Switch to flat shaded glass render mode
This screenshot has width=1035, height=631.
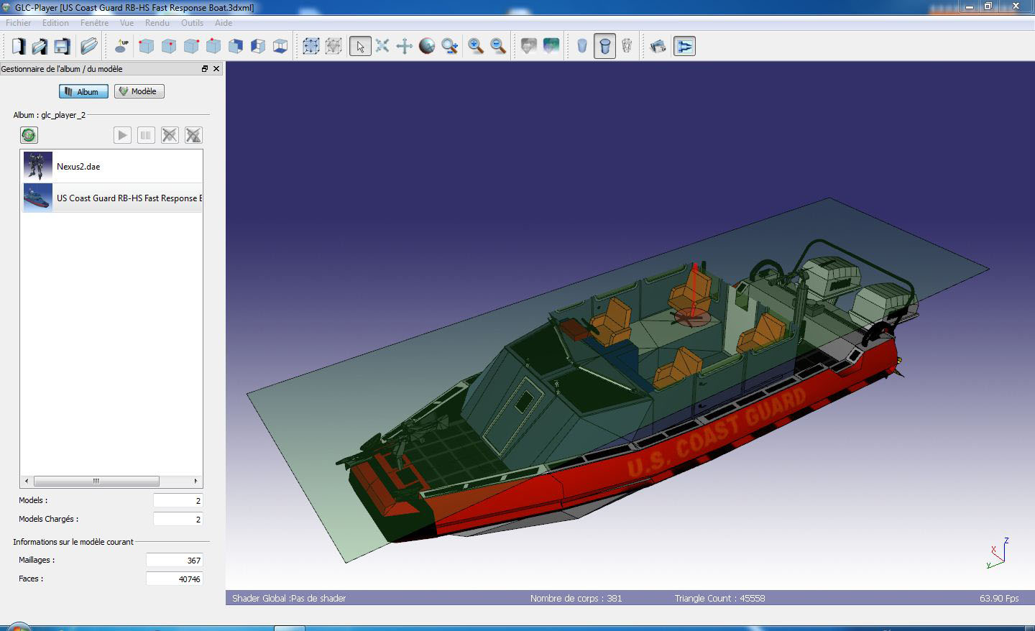tap(582, 47)
